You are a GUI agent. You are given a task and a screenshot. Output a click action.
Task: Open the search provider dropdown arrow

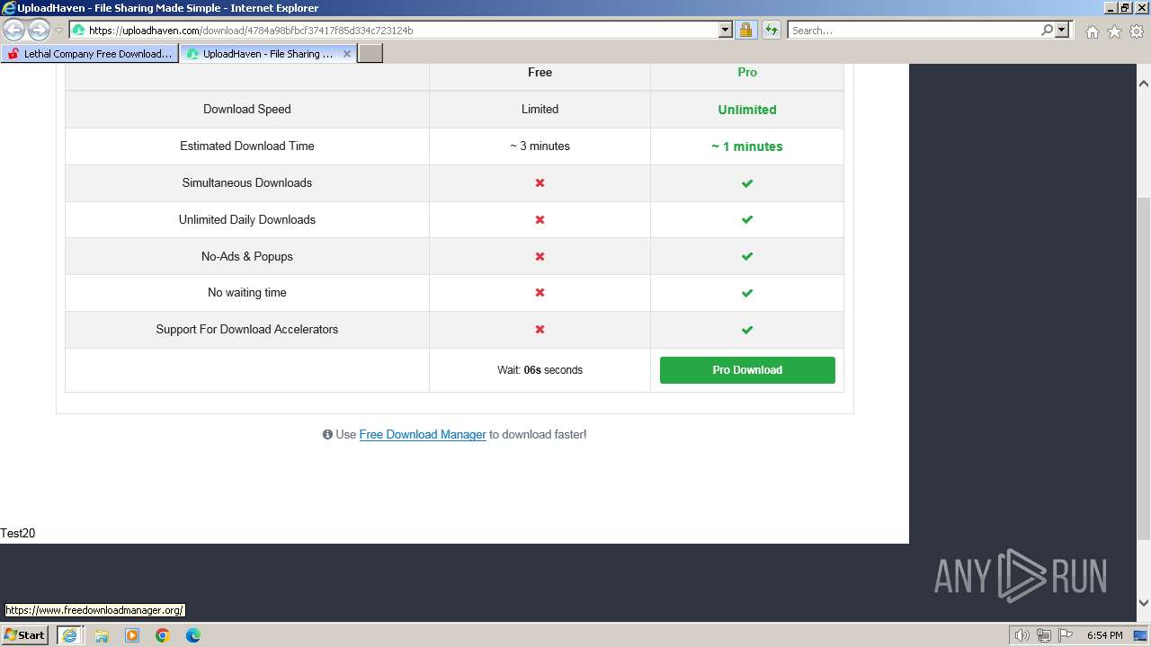1062,31
